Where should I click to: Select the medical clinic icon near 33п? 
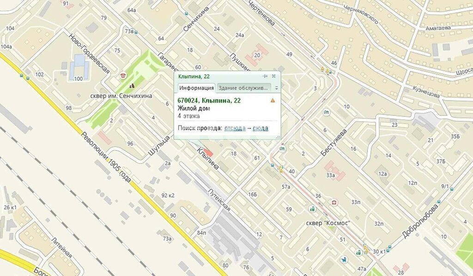coord(334,202)
